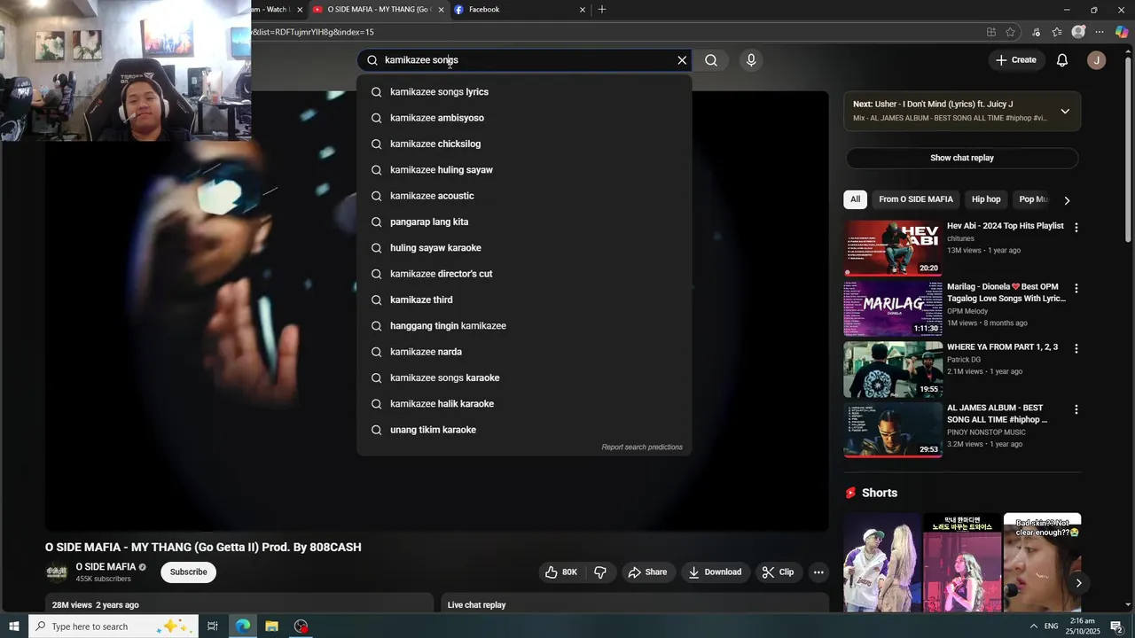Open Hev Abi 2024 Top Hits thumbnail

893,247
